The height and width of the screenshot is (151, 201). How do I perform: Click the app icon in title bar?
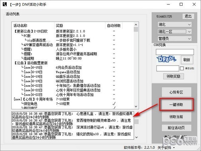(5, 4)
